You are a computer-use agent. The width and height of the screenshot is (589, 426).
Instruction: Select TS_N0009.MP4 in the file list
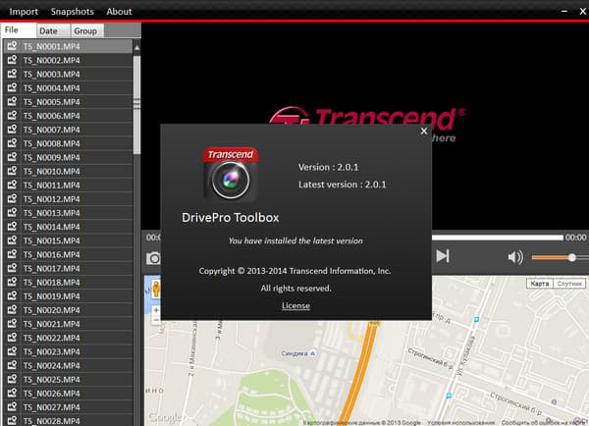[x=68, y=157]
